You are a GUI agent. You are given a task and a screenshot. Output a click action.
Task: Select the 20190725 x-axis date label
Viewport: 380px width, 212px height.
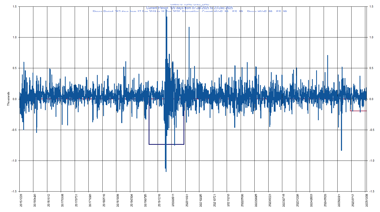(x=146, y=201)
